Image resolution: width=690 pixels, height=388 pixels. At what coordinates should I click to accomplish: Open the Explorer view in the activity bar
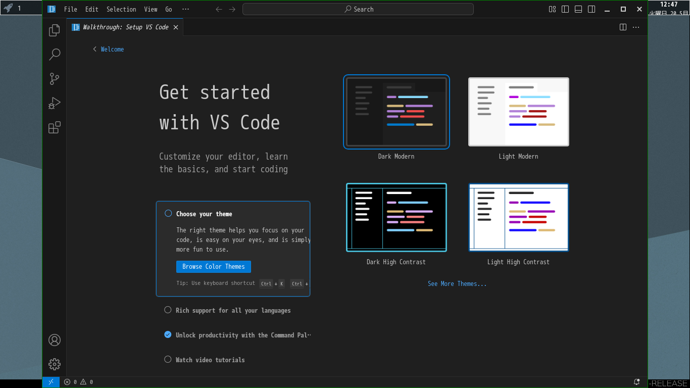[x=55, y=30]
